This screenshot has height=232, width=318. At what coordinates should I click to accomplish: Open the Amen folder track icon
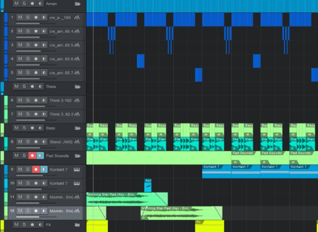[x=77, y=3]
